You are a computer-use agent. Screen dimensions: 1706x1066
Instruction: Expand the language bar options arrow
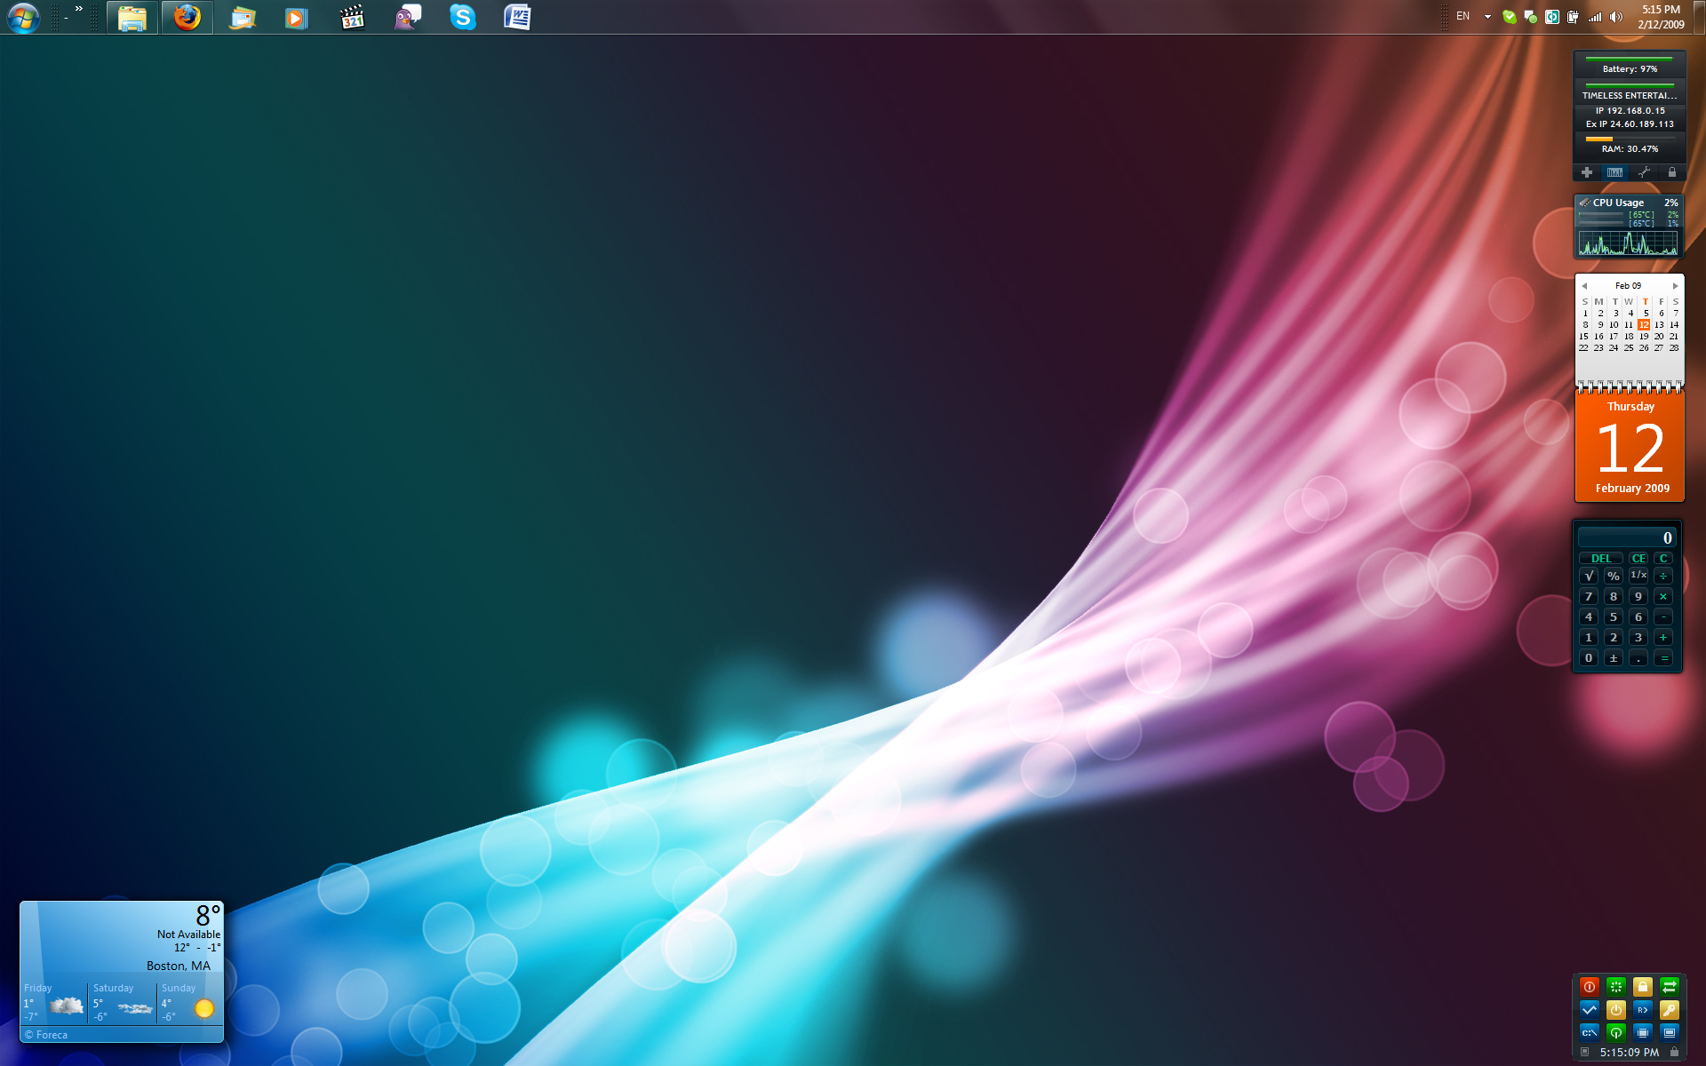point(1487,17)
